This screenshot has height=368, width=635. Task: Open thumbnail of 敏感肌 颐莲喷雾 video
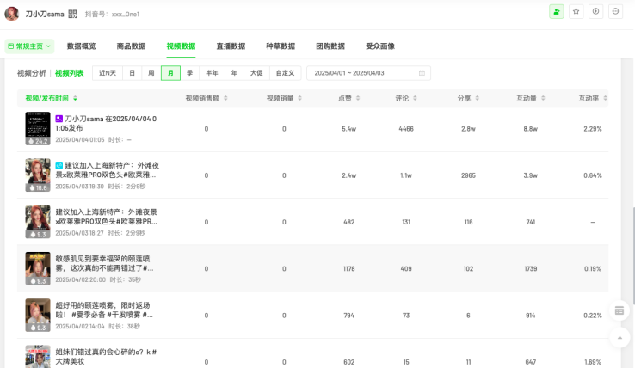(38, 268)
